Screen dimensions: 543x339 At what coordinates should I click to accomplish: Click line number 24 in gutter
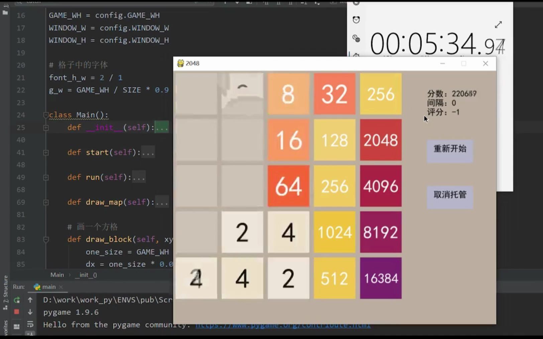(21, 115)
